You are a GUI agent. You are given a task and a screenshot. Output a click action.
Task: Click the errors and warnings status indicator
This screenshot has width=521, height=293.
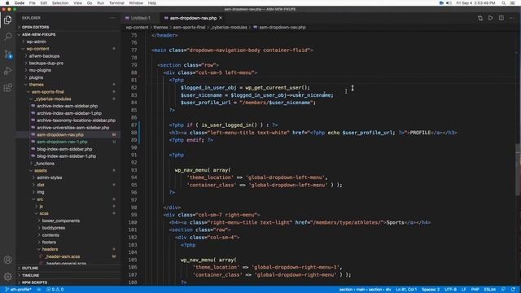55,290
